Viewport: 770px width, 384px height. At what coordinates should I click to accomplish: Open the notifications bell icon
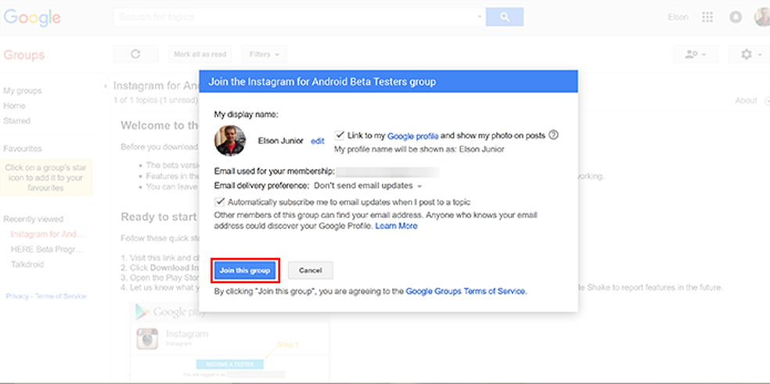[x=736, y=17]
